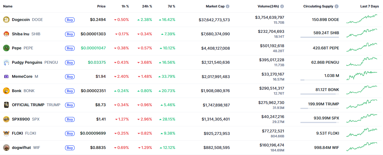Image resolution: width=383 pixels, height=155 pixels.
Task: Click MemeCore price $1.94
Action: pos(101,76)
